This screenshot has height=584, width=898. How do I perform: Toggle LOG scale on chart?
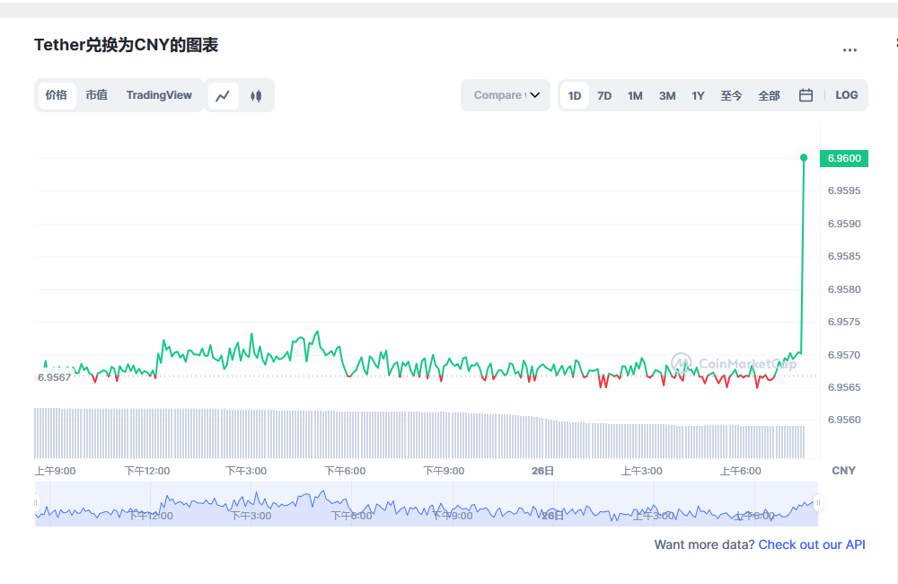[847, 95]
